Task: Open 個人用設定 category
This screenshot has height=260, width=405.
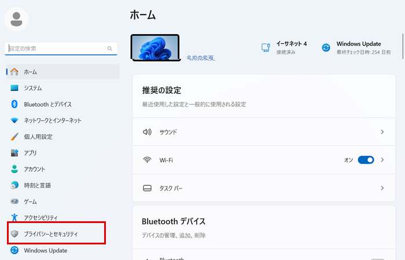Action: click(x=62, y=136)
